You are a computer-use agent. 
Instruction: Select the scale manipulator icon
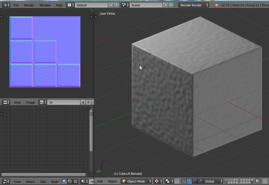coord(200,181)
